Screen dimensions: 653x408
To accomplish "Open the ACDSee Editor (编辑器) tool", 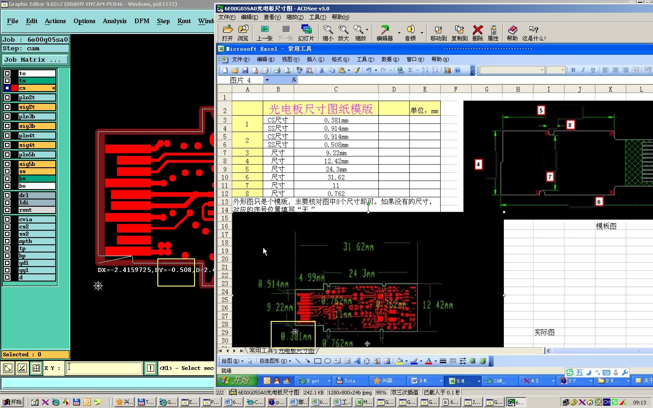I will coord(385,30).
